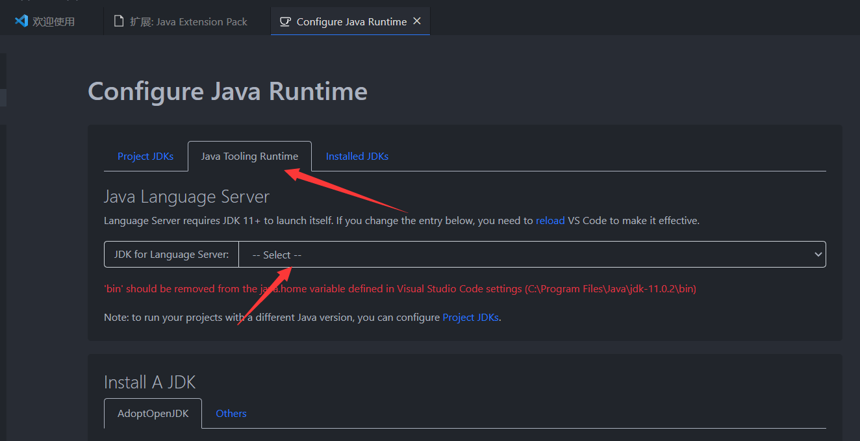Select the Configure Java Runtime editor tab
Viewport: 860px width, 441px height.
click(x=351, y=21)
